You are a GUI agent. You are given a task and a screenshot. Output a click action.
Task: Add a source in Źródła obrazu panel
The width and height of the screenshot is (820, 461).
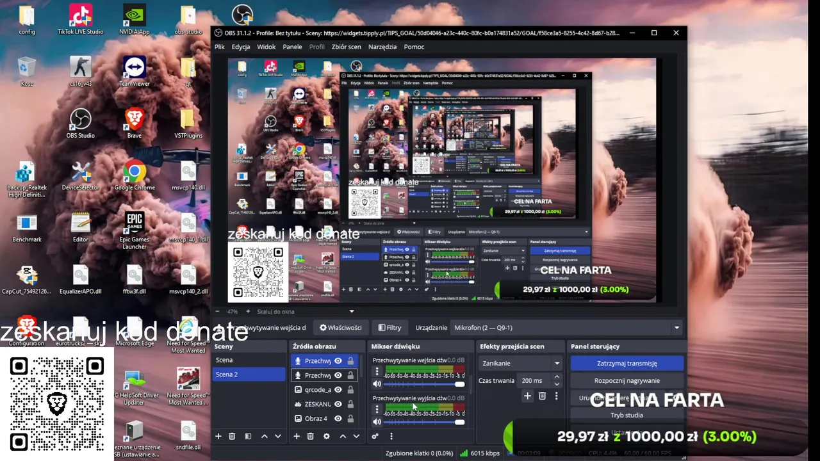point(297,436)
